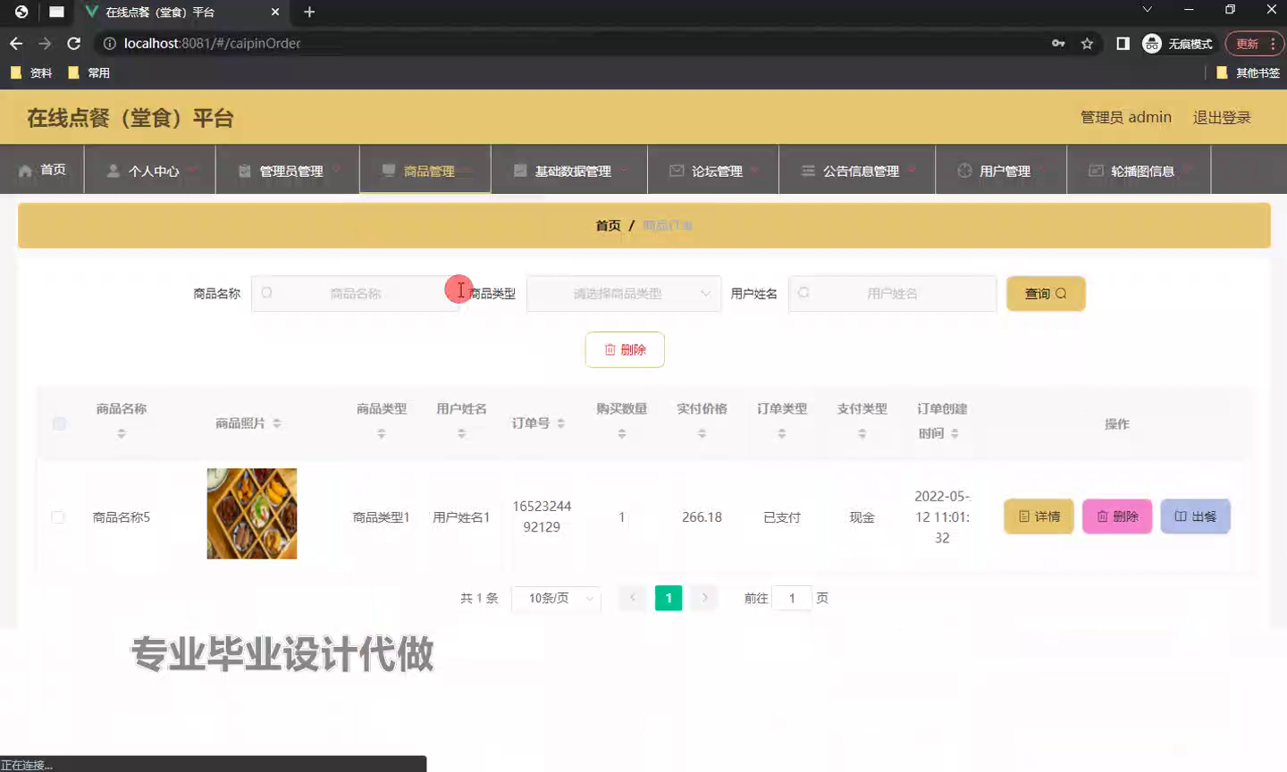This screenshot has width=1287, height=772.
Task: Open the incognito mode indicator
Action: [1177, 43]
